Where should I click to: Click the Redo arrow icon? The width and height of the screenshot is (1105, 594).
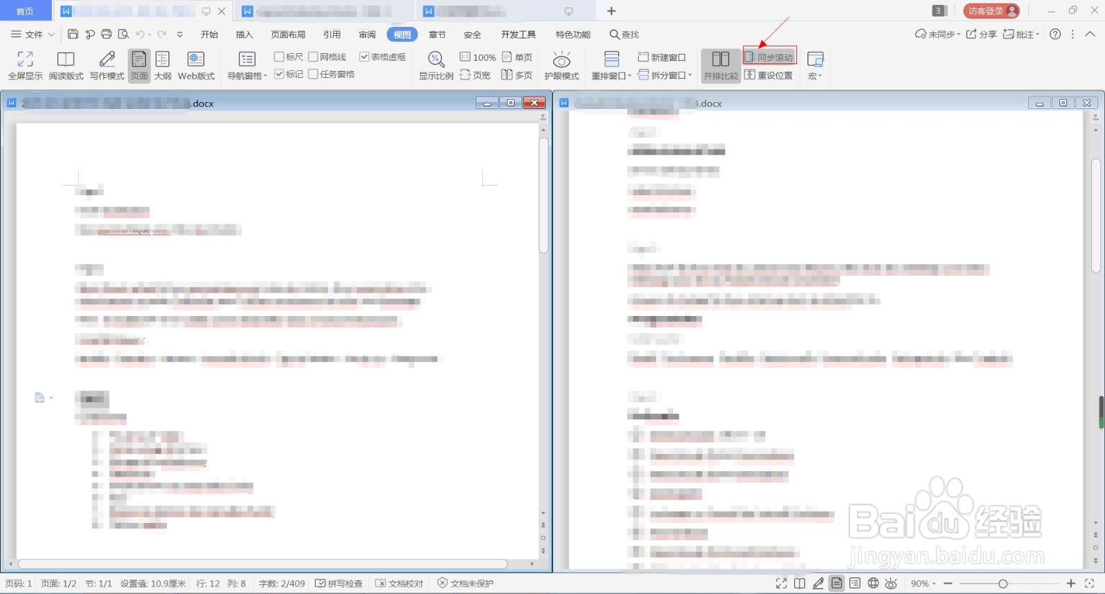pos(162,34)
